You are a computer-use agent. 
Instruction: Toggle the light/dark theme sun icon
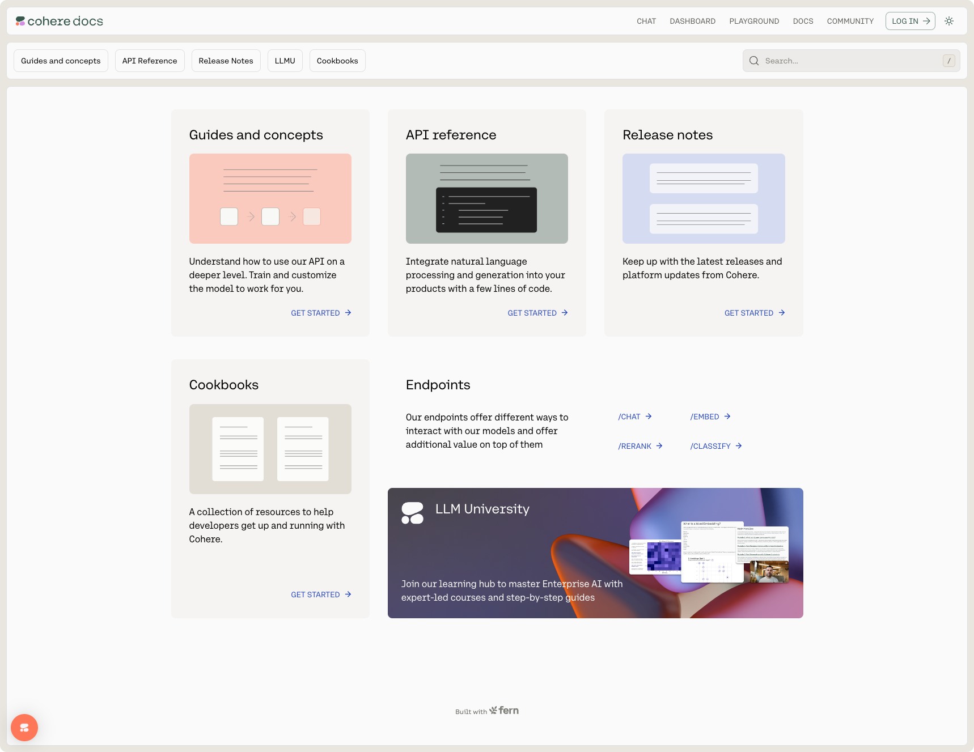coord(948,21)
